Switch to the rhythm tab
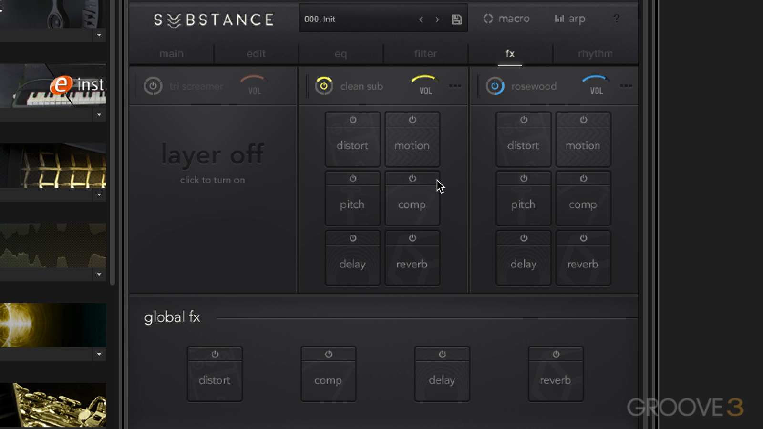Image resolution: width=763 pixels, height=429 pixels. [x=595, y=54]
